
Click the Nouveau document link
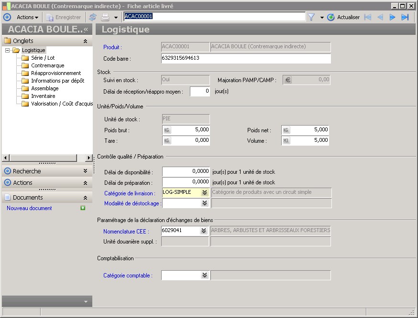pyautogui.click(x=29, y=208)
